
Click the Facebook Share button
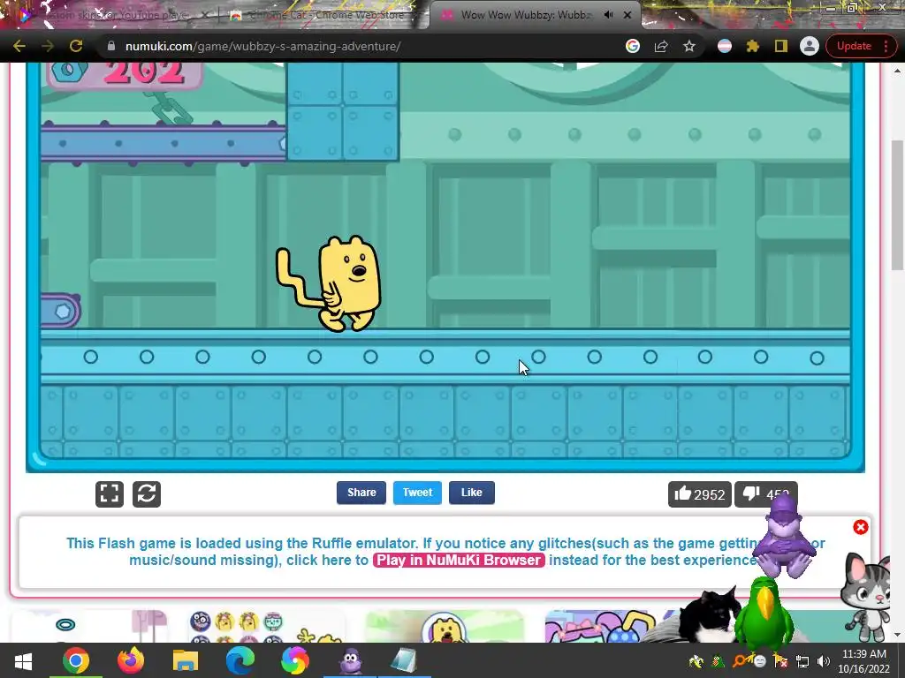pos(361,493)
